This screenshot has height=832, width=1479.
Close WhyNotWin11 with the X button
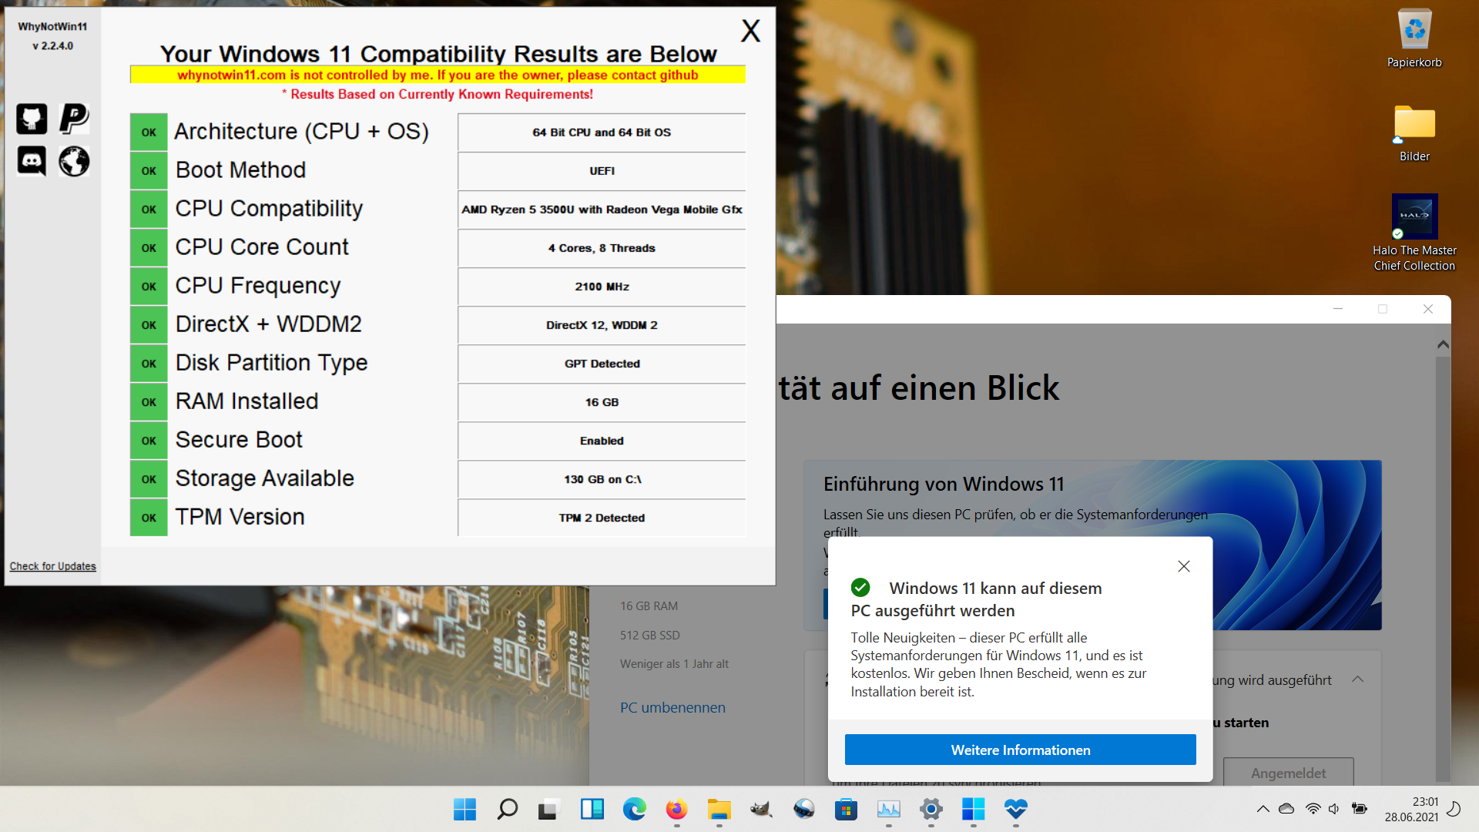pyautogui.click(x=750, y=32)
